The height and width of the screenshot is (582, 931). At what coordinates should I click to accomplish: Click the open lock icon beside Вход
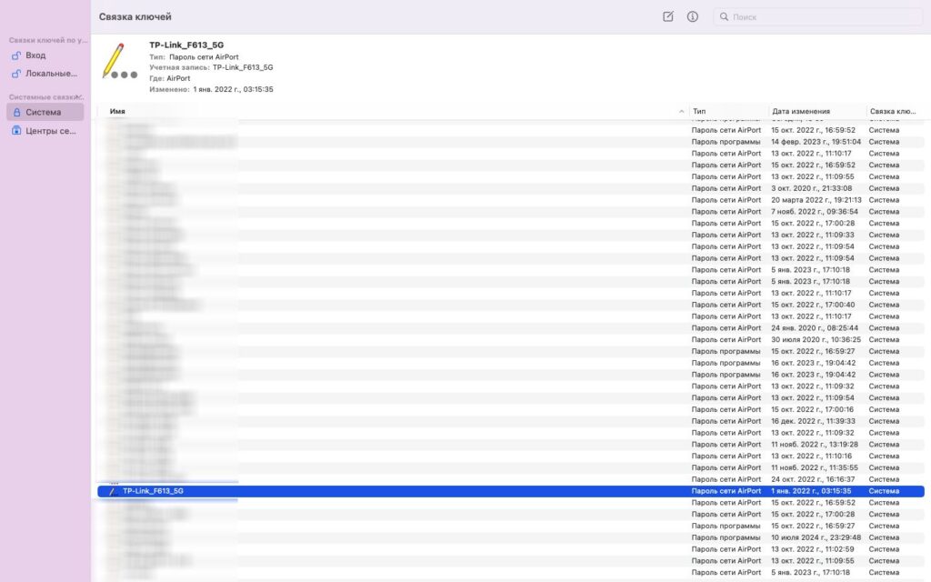click(16, 55)
